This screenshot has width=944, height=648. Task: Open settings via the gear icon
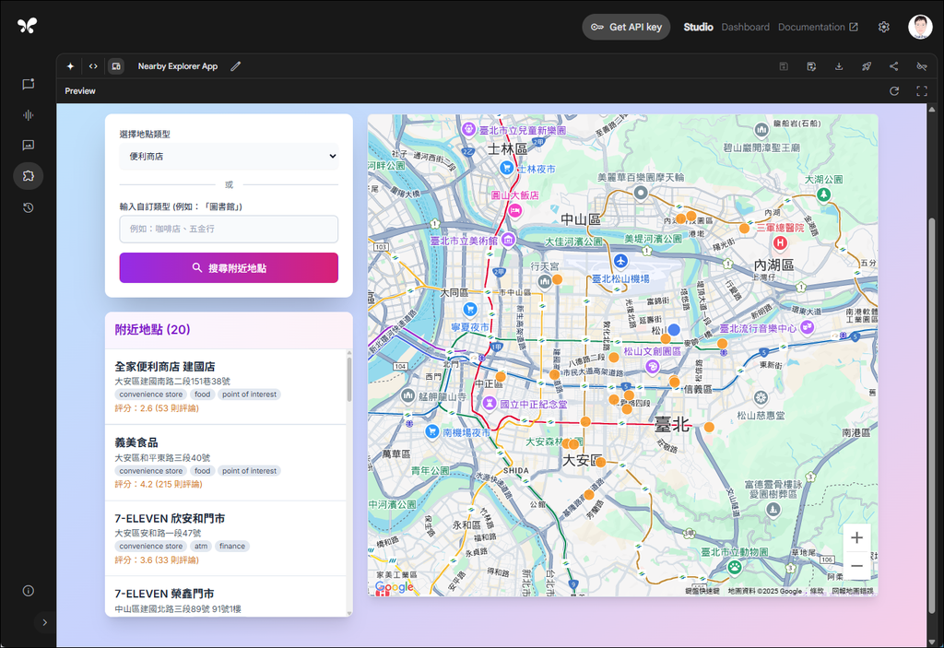[884, 27]
